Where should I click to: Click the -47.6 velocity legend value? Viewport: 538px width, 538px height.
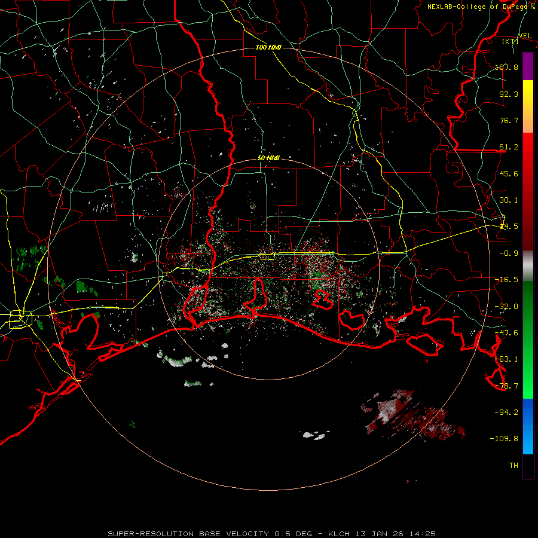click(506, 333)
